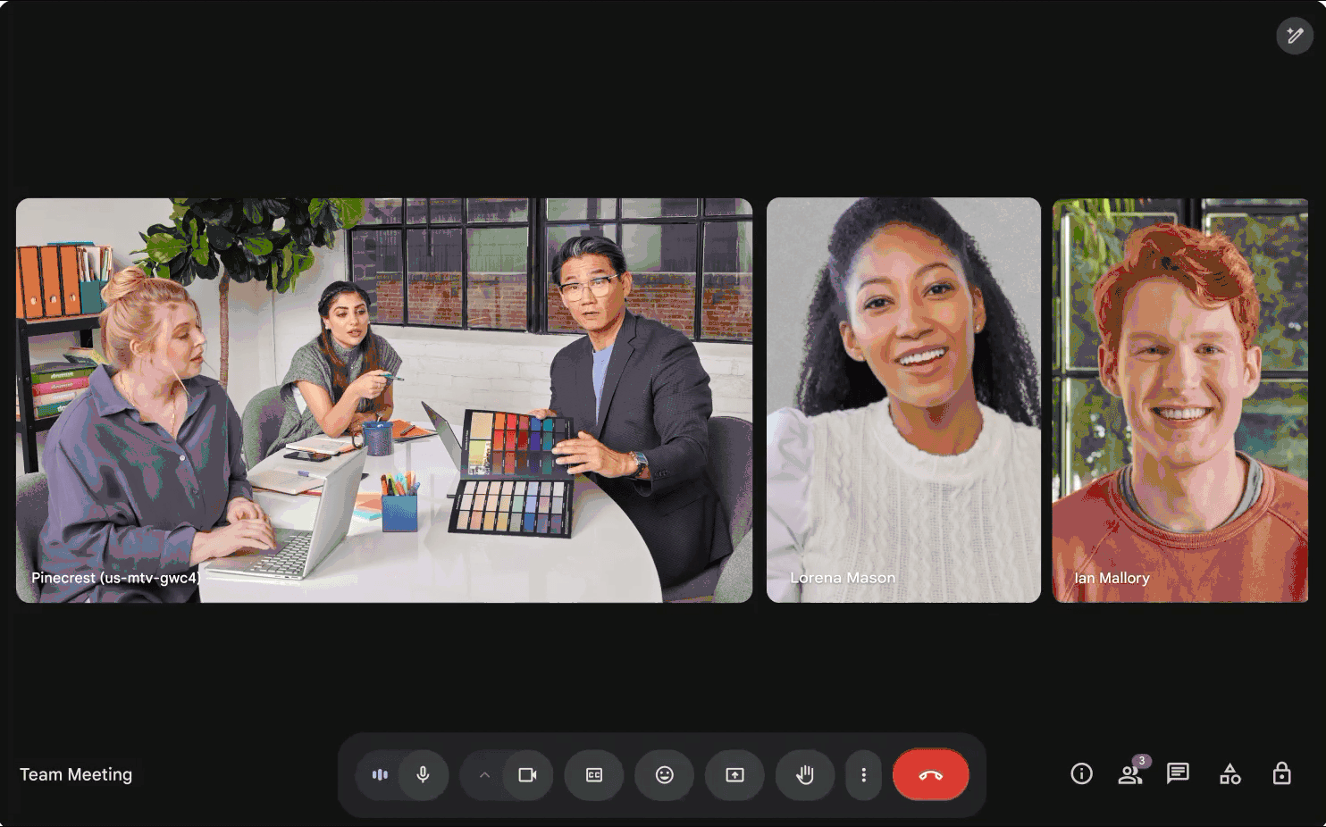The width and height of the screenshot is (1326, 827).
Task: Open the in-call chat panel
Action: tap(1178, 773)
